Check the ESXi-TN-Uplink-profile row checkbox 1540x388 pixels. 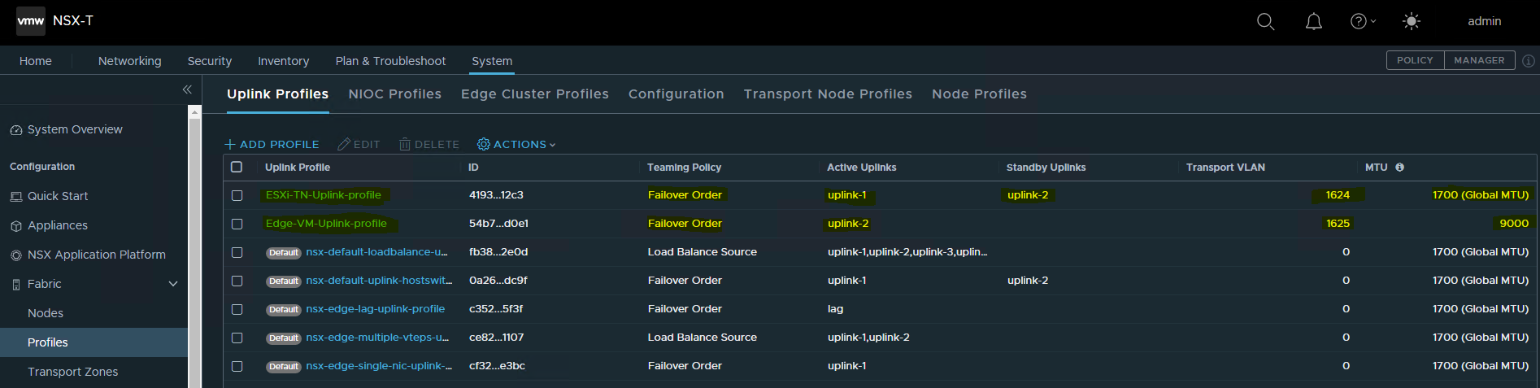[x=237, y=195]
